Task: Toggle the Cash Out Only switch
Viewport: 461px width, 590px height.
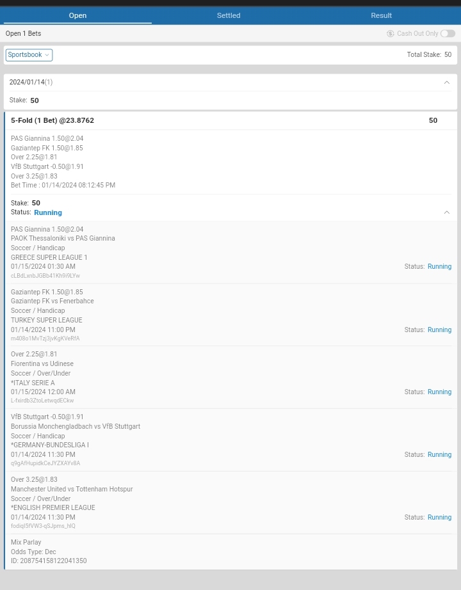Action: 448,34
